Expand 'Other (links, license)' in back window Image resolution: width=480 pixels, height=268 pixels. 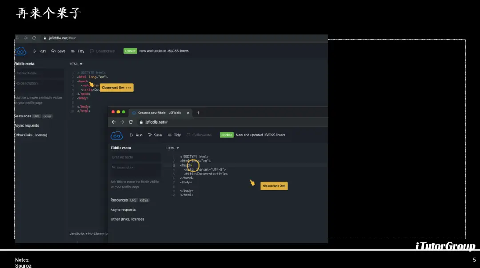pos(31,135)
